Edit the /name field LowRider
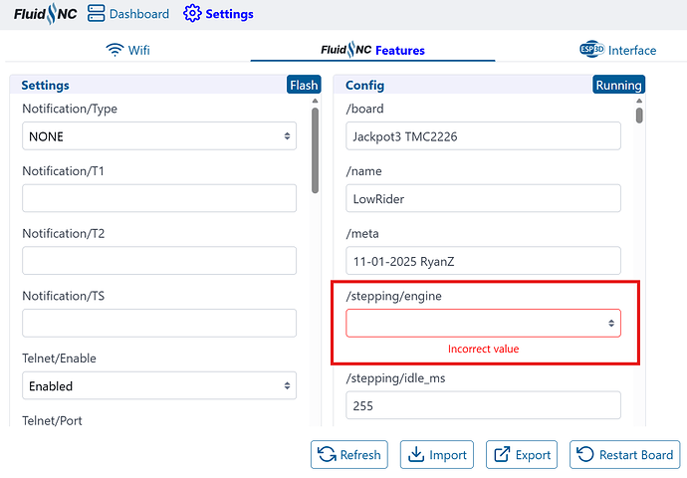 [483, 198]
